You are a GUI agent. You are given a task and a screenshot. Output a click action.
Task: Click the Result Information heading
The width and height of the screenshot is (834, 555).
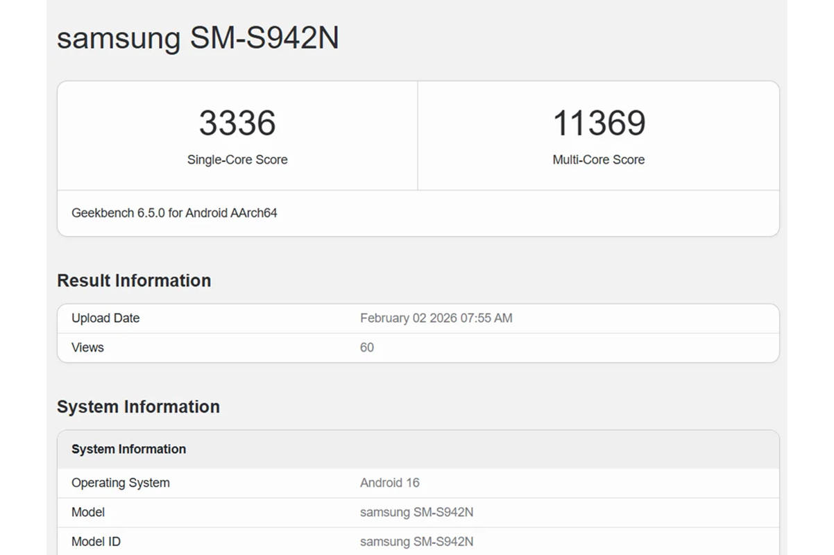tap(134, 280)
